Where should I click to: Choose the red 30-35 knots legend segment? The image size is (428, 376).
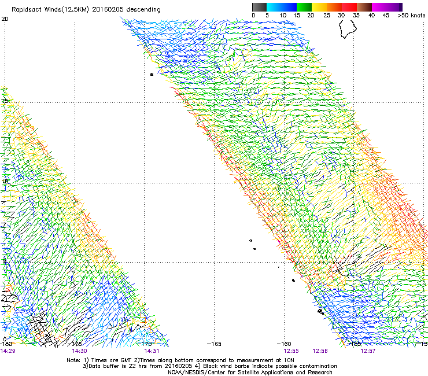349,7
